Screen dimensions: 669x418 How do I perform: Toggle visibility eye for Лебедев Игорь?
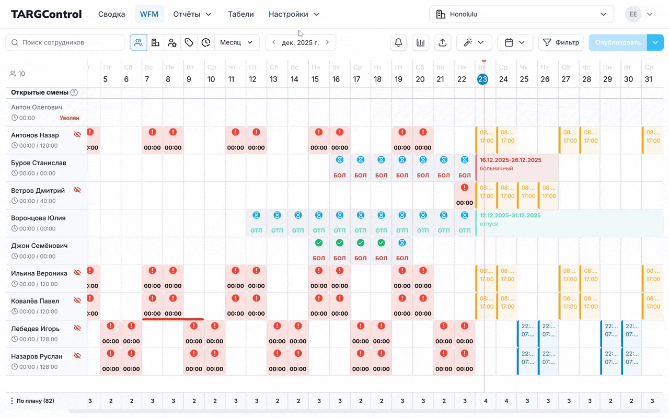point(77,328)
